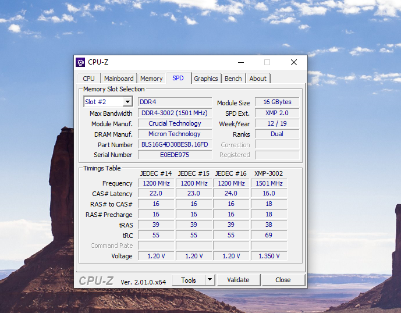The height and width of the screenshot is (313, 401).
Task: Click the 24.0 CAS# Latency cell
Action: 231,193
